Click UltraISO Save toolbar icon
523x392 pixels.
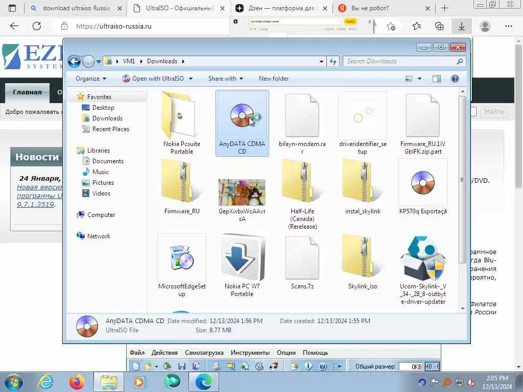coord(182,366)
